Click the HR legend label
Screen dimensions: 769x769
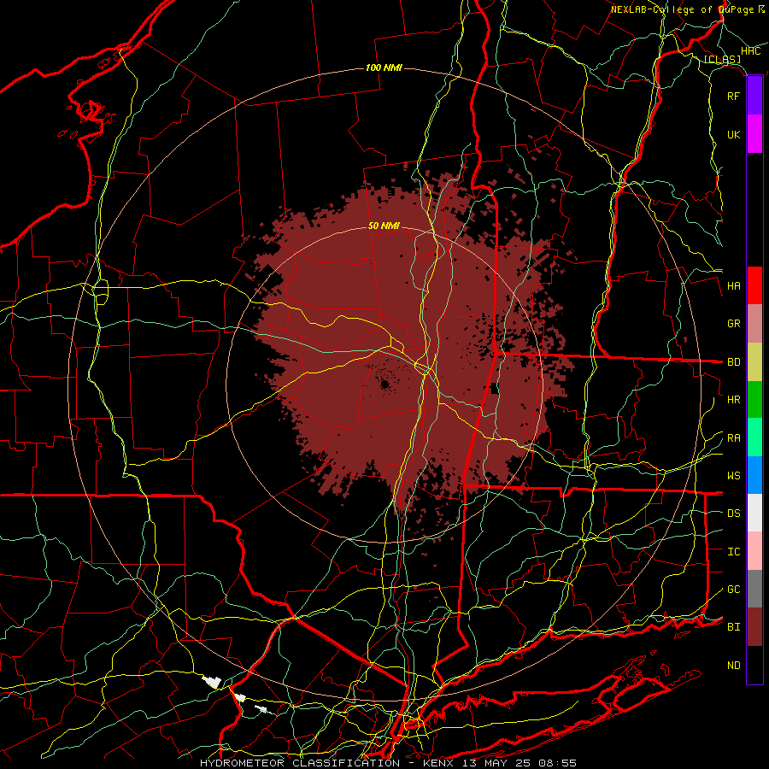click(x=733, y=400)
